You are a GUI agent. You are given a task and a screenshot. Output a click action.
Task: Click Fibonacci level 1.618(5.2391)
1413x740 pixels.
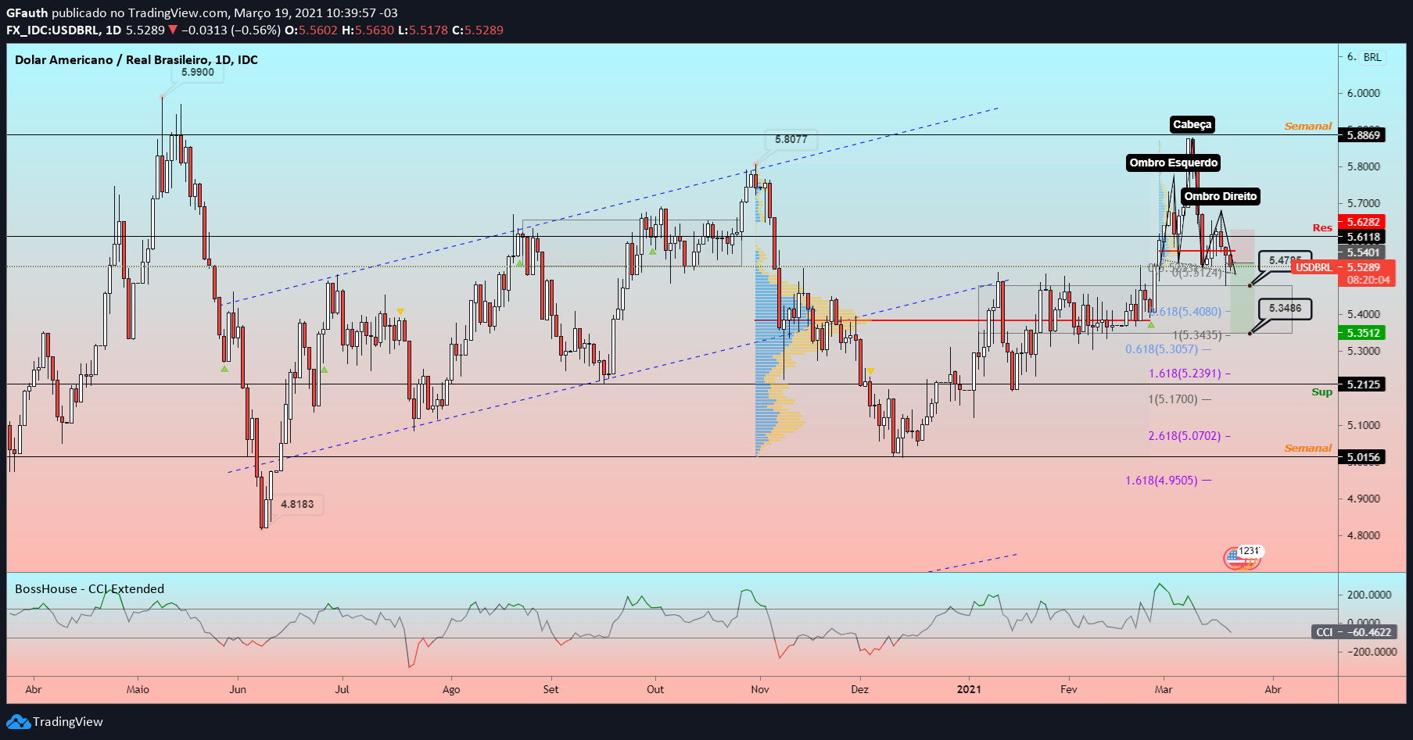pos(1184,374)
